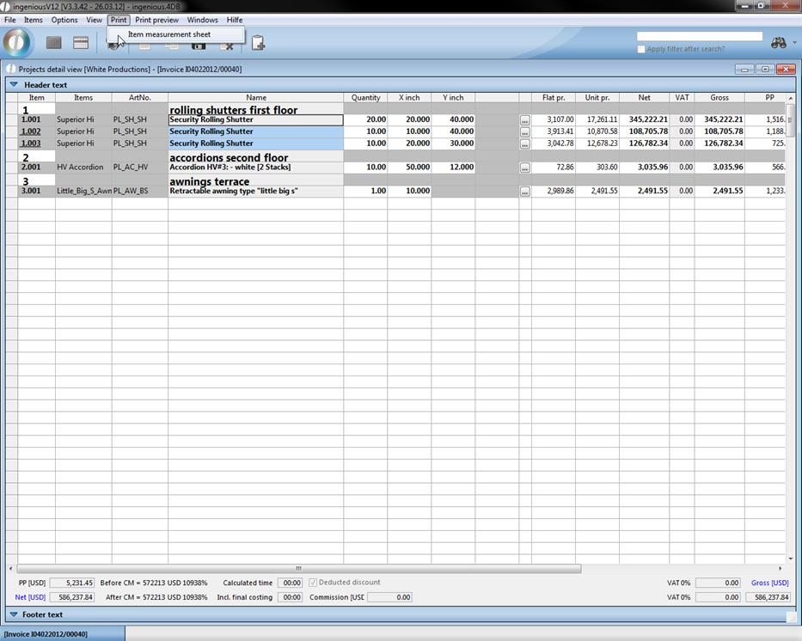Click the table layout toolbar icon

(x=81, y=43)
